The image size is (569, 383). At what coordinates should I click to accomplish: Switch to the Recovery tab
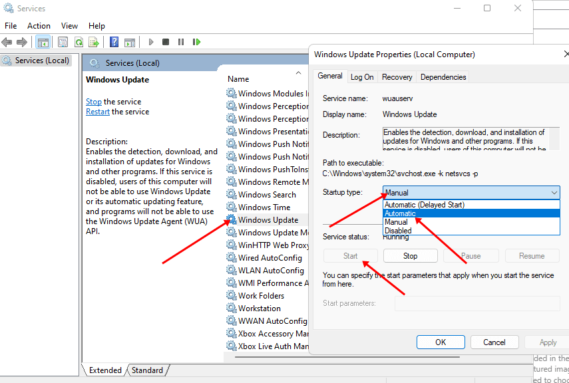[397, 77]
